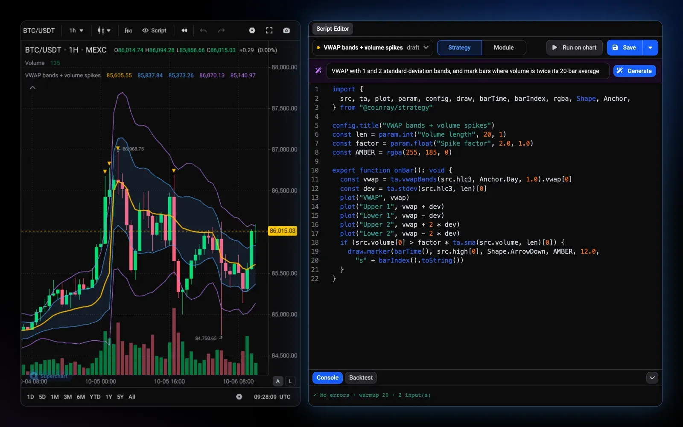This screenshot has width=683, height=427.
Task: Click code line 5 config.title text
Action: coord(413,125)
